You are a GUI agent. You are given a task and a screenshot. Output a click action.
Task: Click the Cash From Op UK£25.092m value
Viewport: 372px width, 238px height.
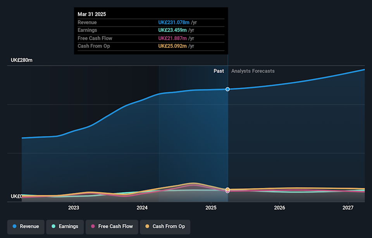(x=172, y=46)
